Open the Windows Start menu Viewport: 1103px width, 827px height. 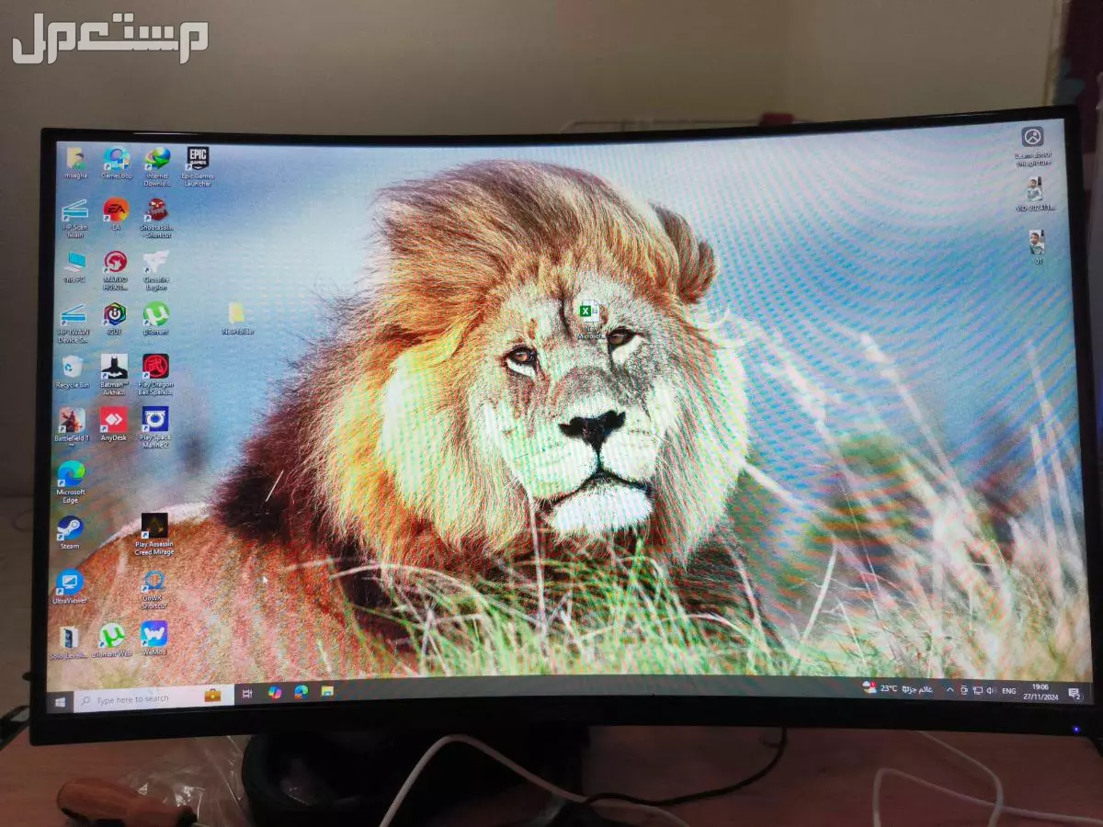point(61,701)
